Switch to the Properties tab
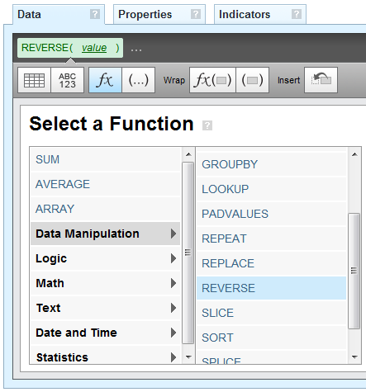The image size is (366, 392). (x=159, y=14)
